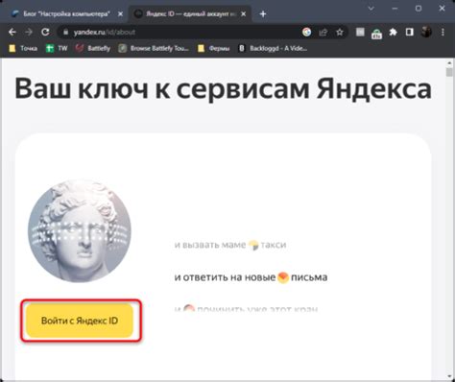Click the Google icon in the address bar
This screenshot has height=382, width=455.
click(x=306, y=32)
